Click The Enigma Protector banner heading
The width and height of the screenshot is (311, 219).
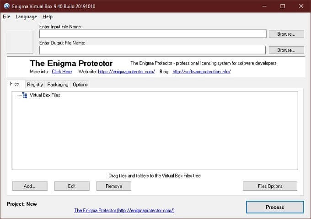click(71, 64)
